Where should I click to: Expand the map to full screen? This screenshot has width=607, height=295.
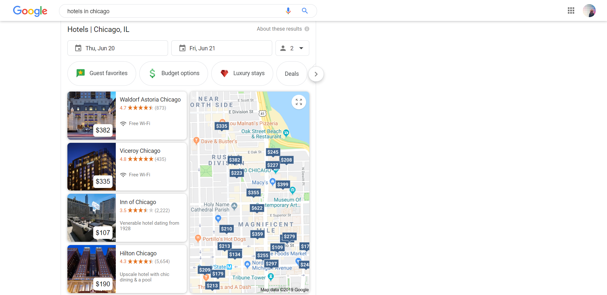(x=299, y=102)
